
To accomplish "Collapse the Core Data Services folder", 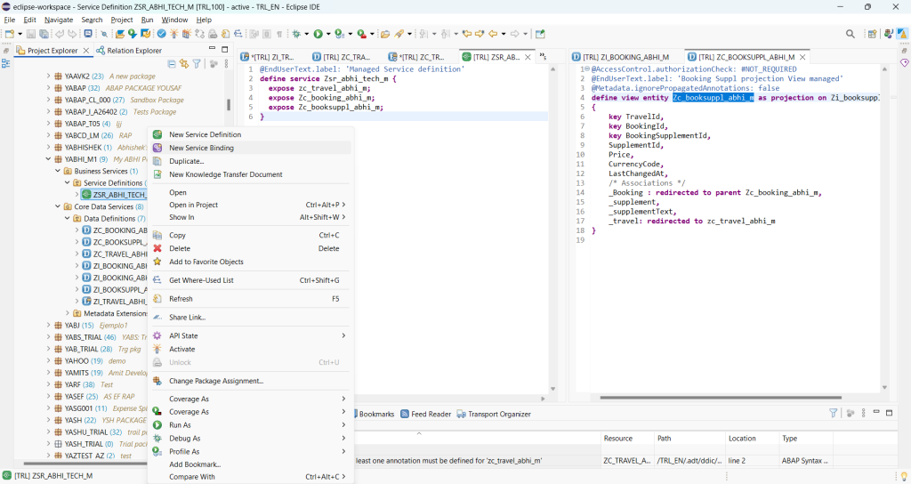I will click(x=58, y=206).
